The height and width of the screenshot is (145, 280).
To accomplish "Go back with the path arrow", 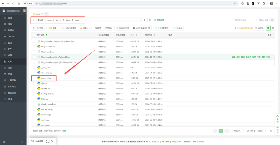I will coord(34,20).
